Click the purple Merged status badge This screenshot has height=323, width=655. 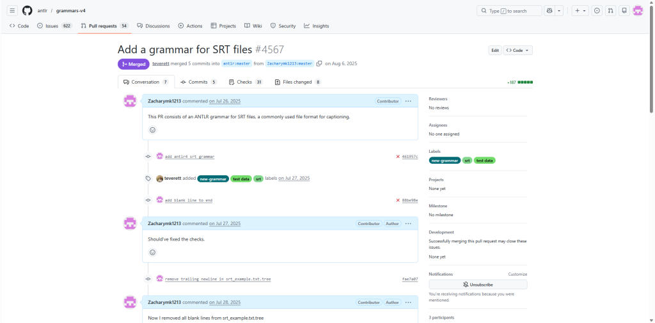[x=133, y=64]
